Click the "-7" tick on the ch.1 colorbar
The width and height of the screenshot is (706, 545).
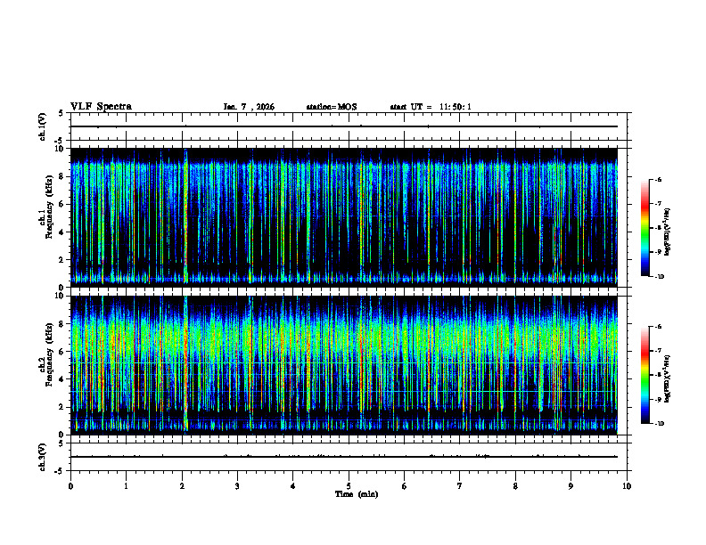tap(658, 204)
